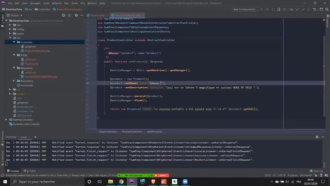Open the Database tool window side tab
330x186 pixels.
(x=328, y=21)
